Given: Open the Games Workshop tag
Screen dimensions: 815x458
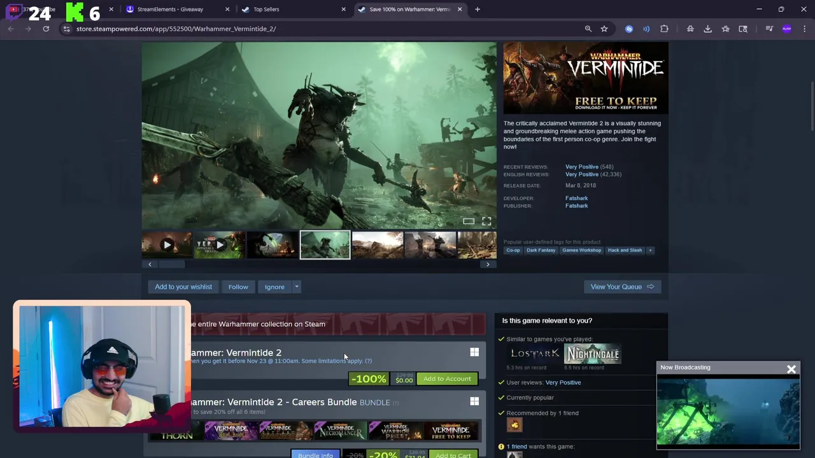Looking at the screenshot, I should 581,250.
